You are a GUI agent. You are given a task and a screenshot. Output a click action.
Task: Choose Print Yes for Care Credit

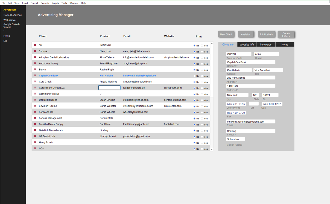pos(202,82)
